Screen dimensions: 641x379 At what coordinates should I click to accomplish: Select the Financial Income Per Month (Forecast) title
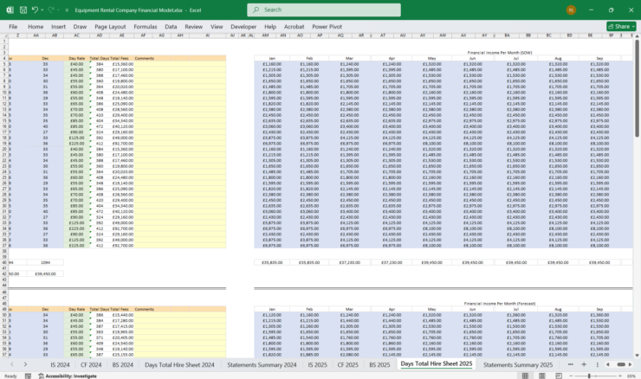(500, 304)
